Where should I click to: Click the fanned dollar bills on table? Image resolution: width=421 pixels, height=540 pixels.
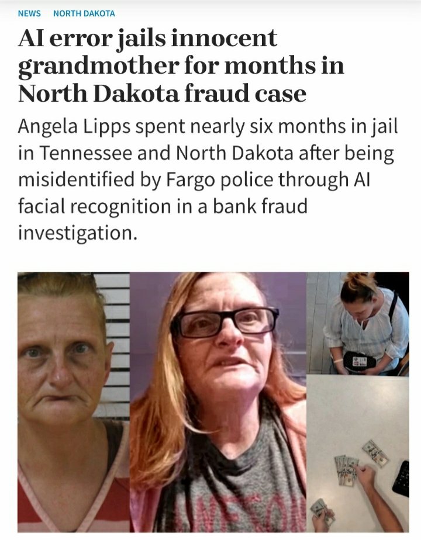[x=347, y=470]
